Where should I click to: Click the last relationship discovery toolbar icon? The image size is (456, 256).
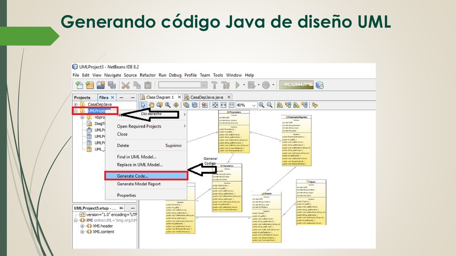(x=315, y=105)
